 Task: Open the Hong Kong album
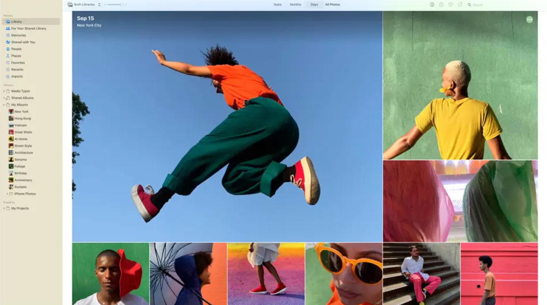pyautogui.click(x=31, y=119)
